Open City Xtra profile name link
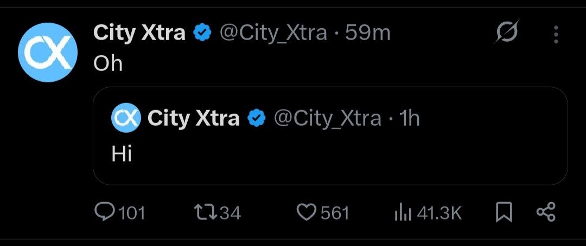Viewport: 586px width, 246px height. [x=139, y=34]
